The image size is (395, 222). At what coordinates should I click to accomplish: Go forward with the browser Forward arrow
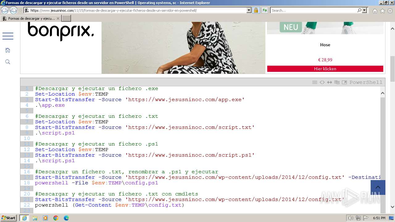(13, 10)
